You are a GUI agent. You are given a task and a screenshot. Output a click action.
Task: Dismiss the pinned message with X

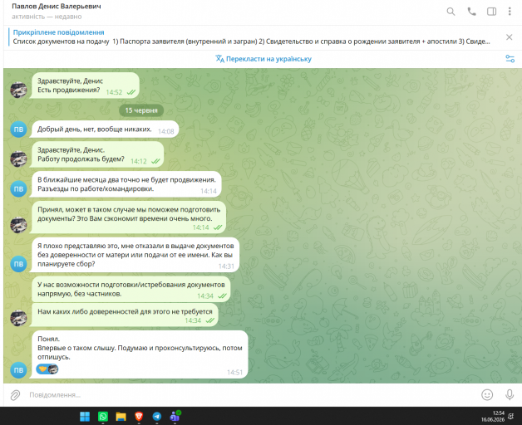point(509,37)
